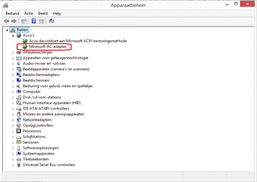Collapse the Accu's category arrow
257x182 pixels.
tap(13, 36)
